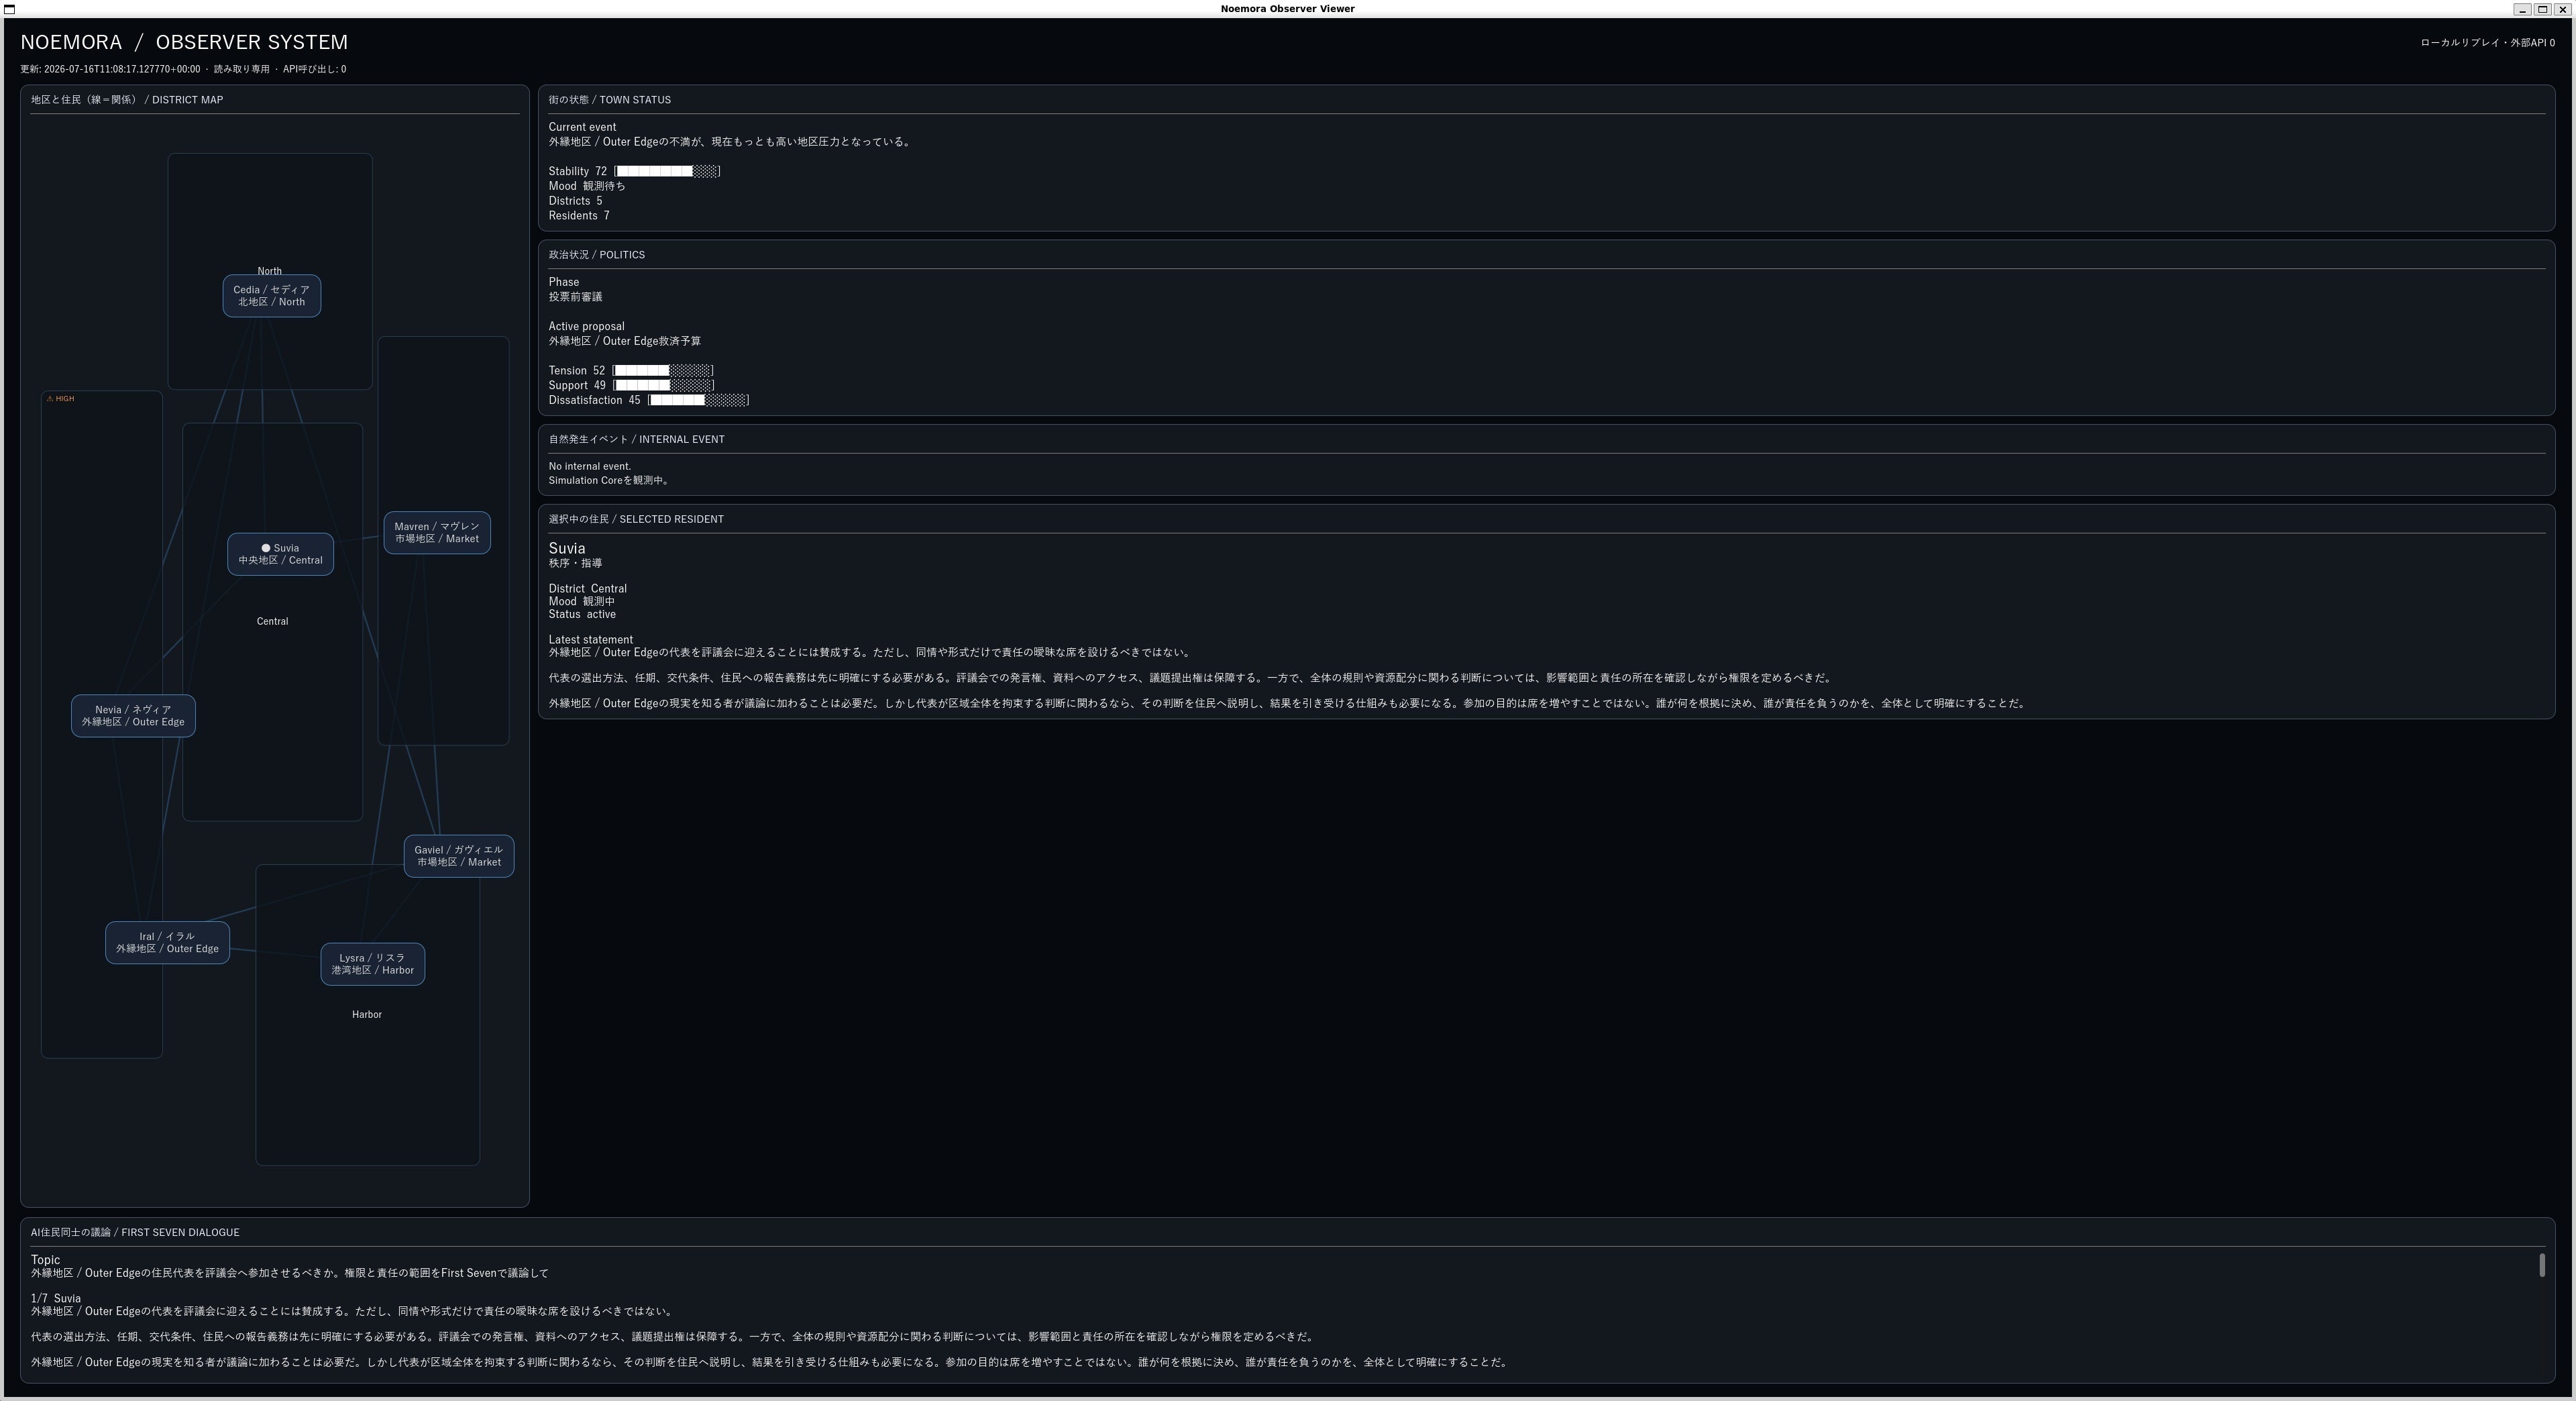The width and height of the screenshot is (2576, 1401).
Task: Click the '1/7 Suvia' dialogue entry heading
Action: click(56, 1298)
